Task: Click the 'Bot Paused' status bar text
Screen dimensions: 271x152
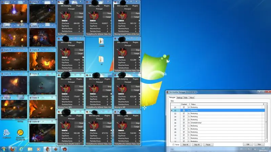Action: click(62, 34)
